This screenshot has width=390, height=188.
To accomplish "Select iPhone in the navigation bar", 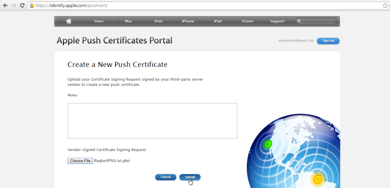I will point(188,21).
